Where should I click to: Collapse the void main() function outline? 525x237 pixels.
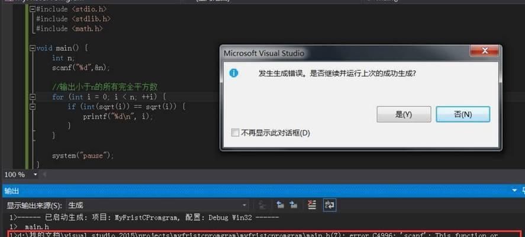pyautogui.click(x=33, y=48)
